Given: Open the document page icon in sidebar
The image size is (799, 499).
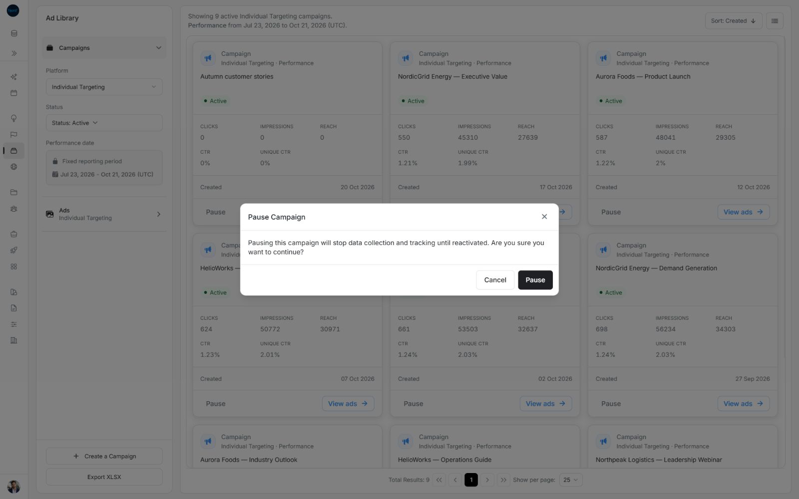Looking at the screenshot, I should (x=14, y=308).
